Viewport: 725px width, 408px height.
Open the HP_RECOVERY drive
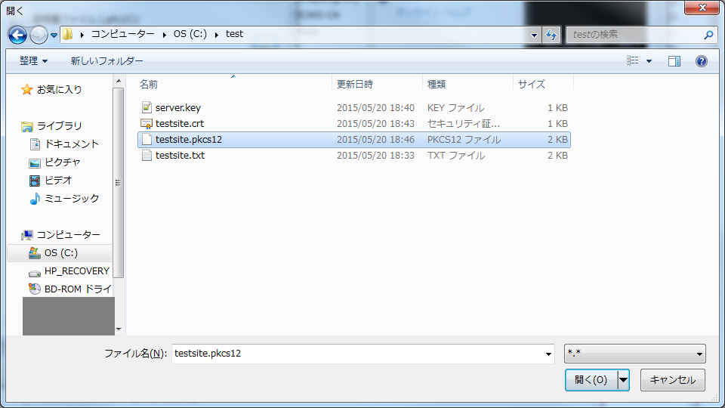click(x=77, y=271)
